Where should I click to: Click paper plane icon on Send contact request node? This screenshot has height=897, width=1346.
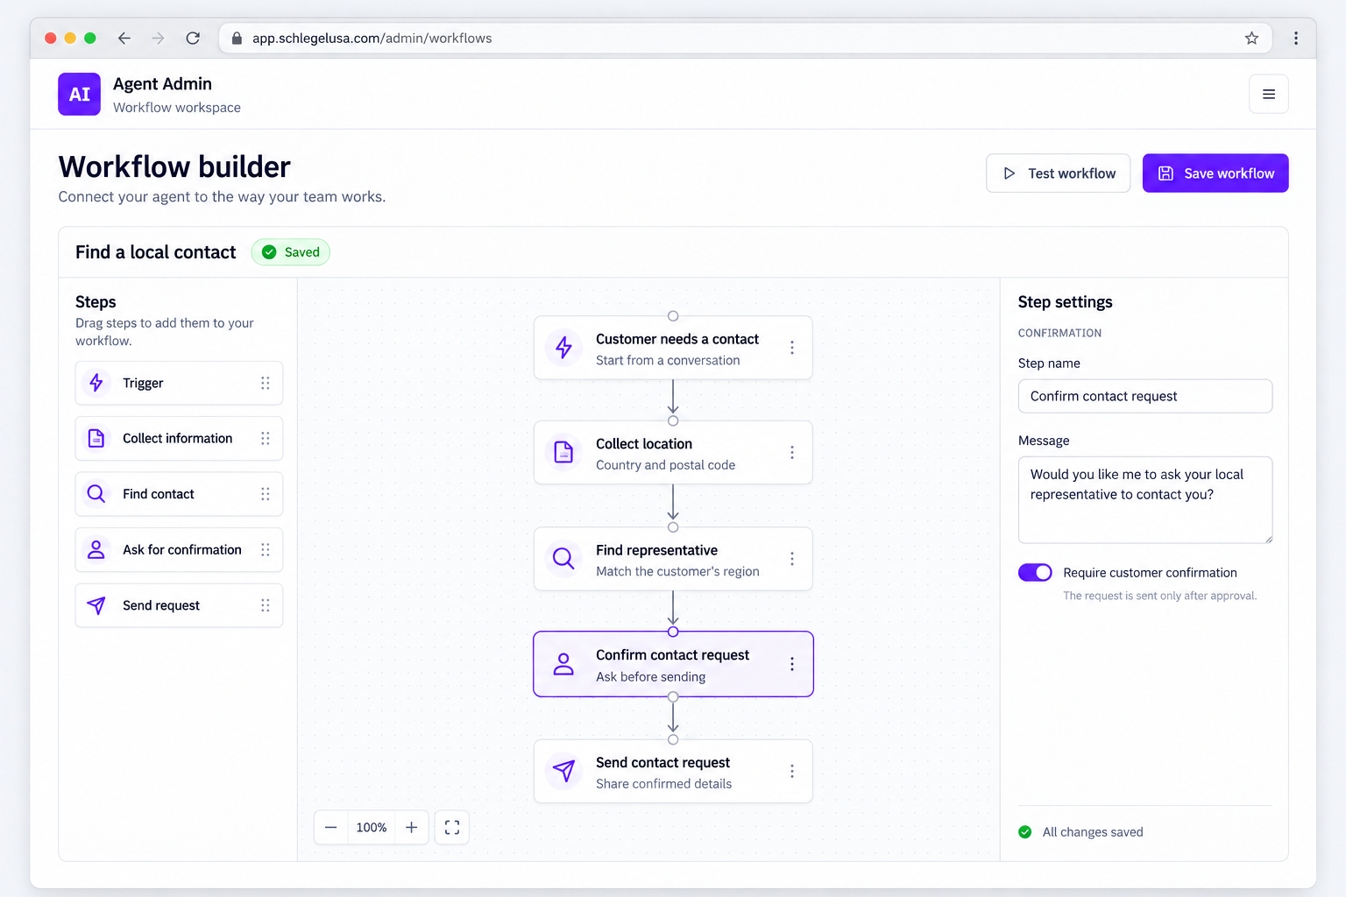[x=563, y=771]
